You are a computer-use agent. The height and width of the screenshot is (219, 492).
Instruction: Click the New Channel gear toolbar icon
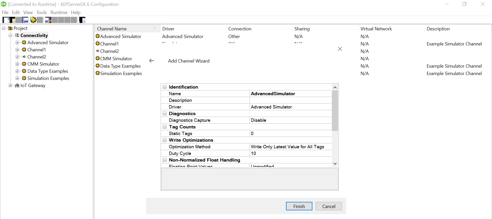click(33, 20)
